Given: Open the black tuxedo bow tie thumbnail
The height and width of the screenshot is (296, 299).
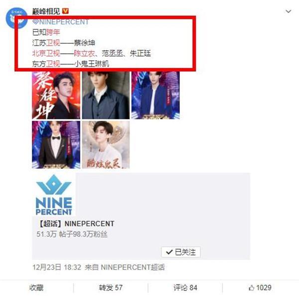Looking at the screenshot, I should pyautogui.click(x=56, y=145).
